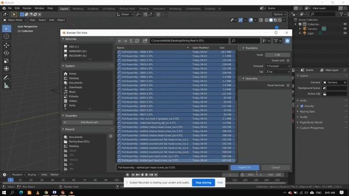Click Stop sharing button

coord(203,183)
